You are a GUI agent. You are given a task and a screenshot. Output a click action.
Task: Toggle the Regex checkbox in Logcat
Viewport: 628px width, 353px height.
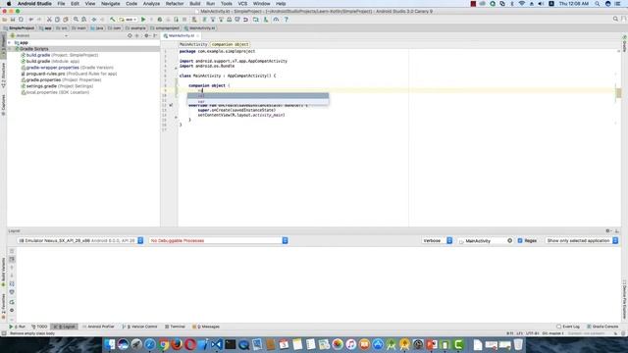tap(520, 241)
